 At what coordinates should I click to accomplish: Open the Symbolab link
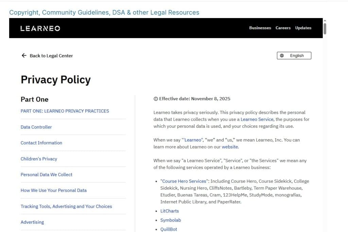click(x=171, y=220)
